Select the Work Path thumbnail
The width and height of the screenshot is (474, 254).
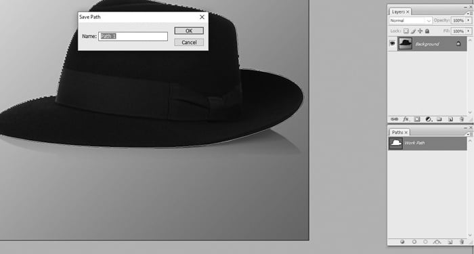[x=395, y=143]
